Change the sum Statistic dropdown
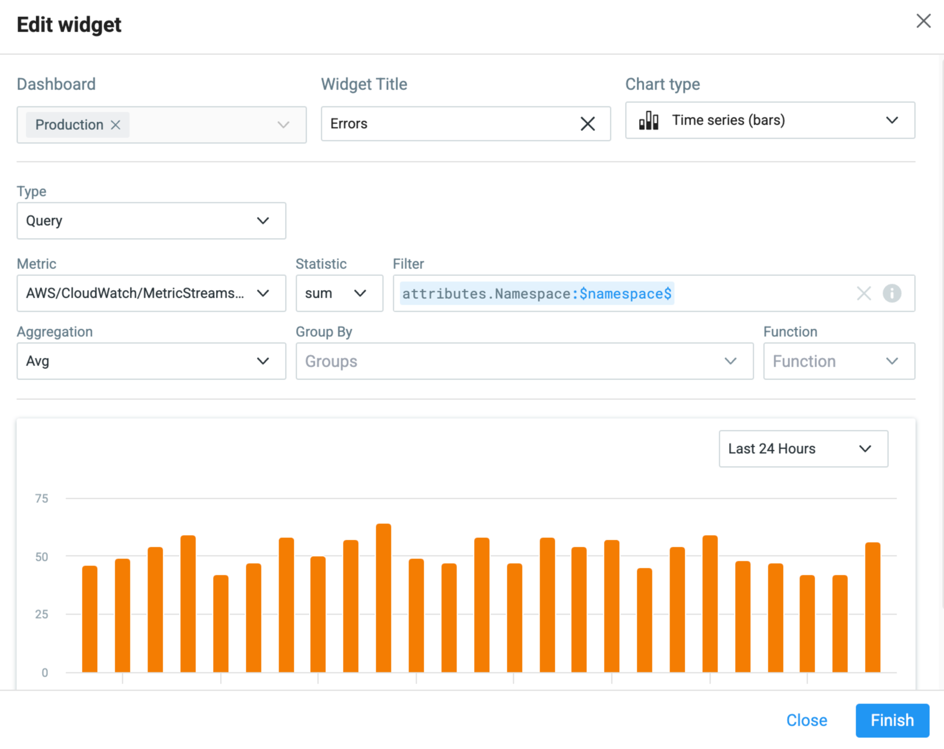This screenshot has height=749, width=944. 339,293
